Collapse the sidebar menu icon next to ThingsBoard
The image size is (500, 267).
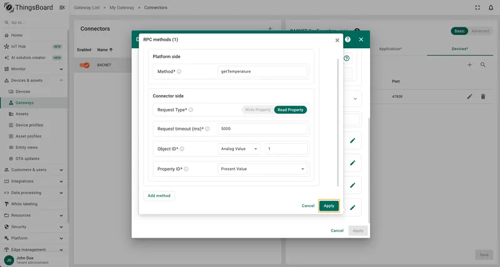click(62, 8)
